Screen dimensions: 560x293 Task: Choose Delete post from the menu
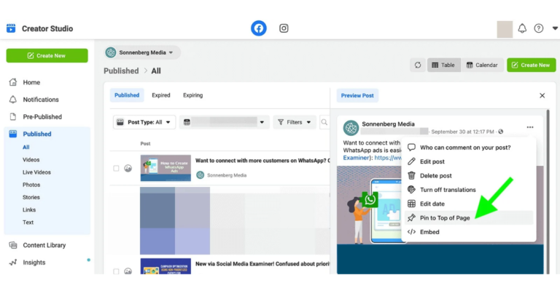click(469, 175)
